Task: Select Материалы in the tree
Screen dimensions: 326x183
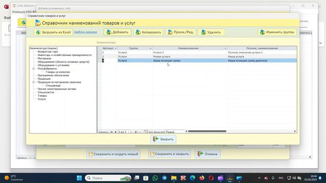Action: (44, 58)
